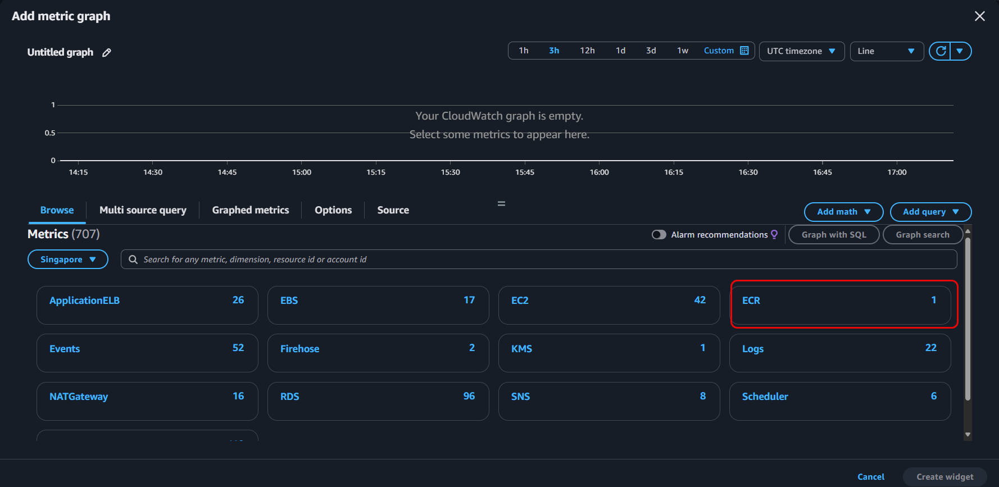This screenshot has width=999, height=487.
Task: Open the NATGateway metrics namespace card
Action: [x=147, y=401]
